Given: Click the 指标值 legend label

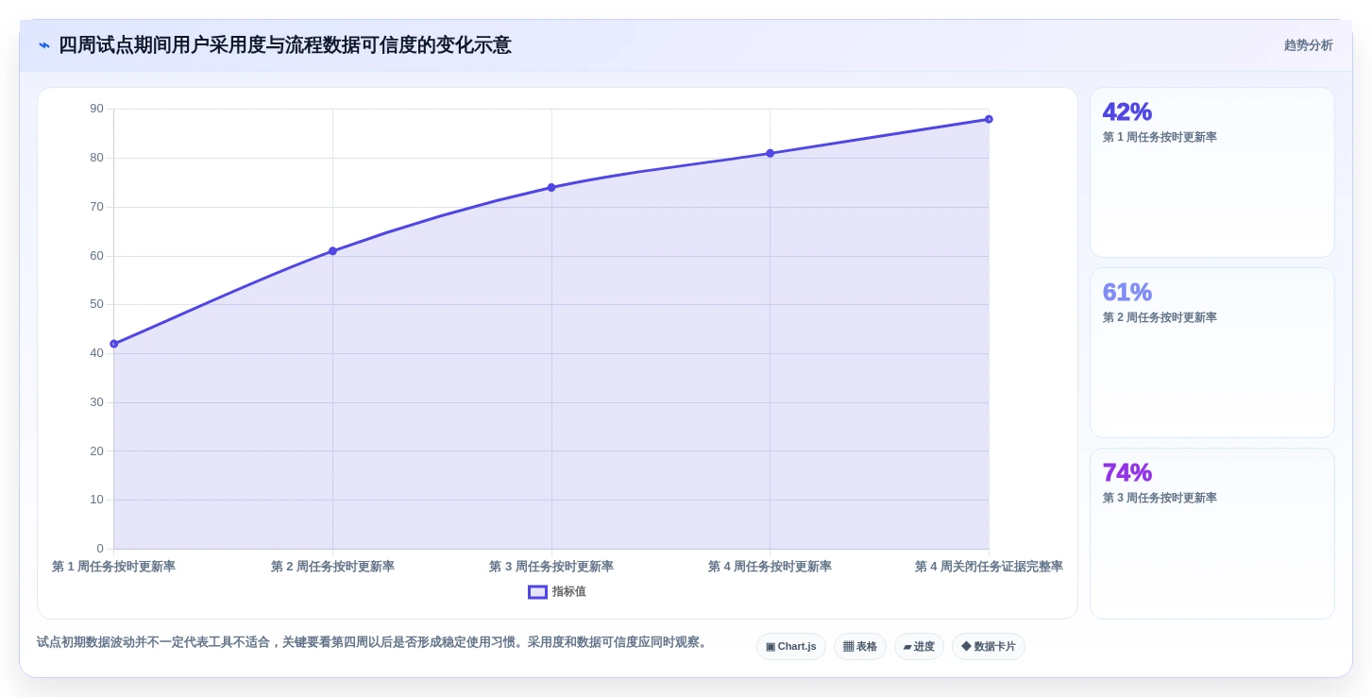Looking at the screenshot, I should tap(569, 592).
